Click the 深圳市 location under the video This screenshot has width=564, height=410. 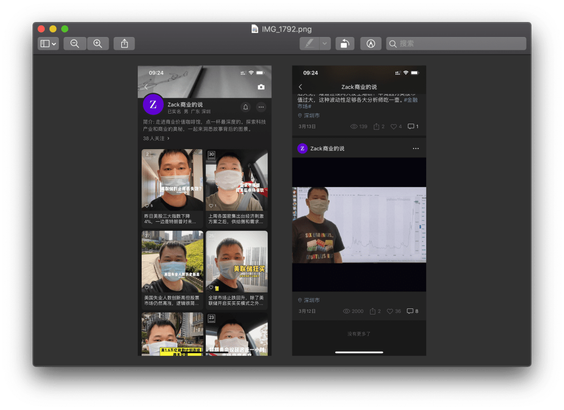(309, 300)
